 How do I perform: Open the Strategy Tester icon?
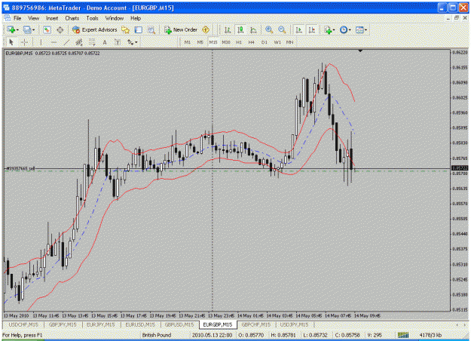pyautogui.click(x=151, y=29)
